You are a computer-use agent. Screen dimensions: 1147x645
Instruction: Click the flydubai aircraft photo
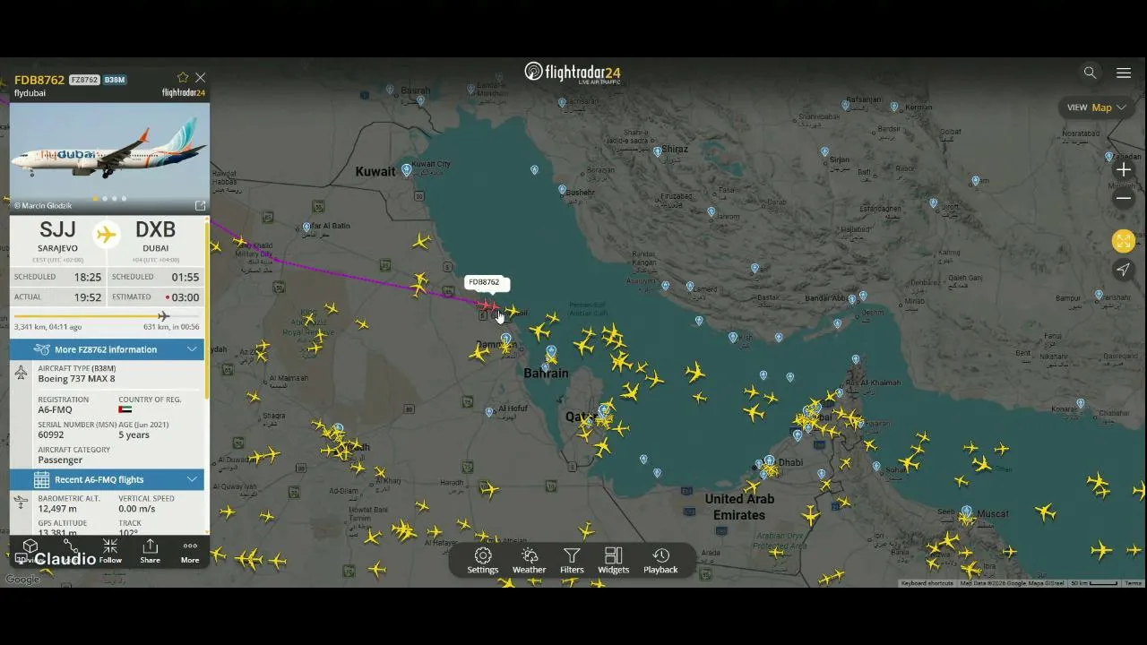(109, 158)
